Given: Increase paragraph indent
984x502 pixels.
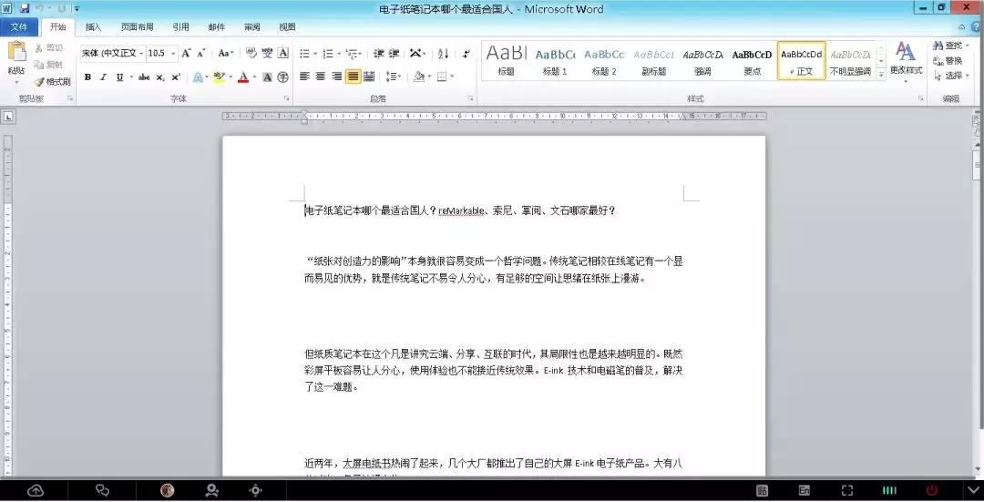Looking at the screenshot, I should [x=395, y=54].
